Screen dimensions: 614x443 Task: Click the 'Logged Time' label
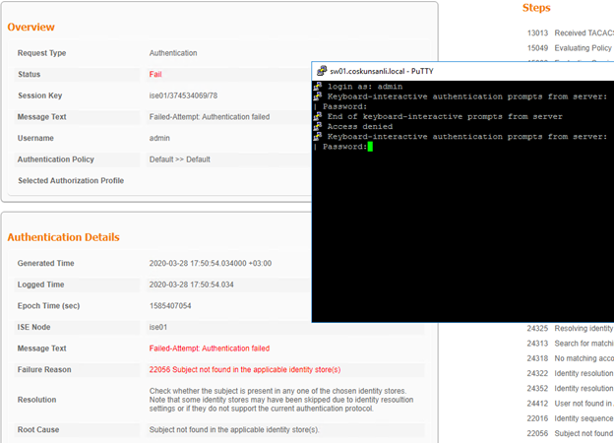[x=40, y=285]
